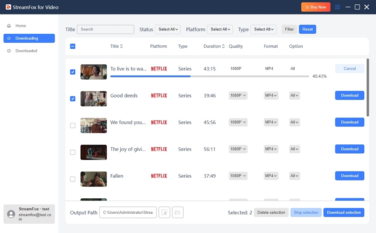Click the user avatar icon
This screenshot has height=233, width=376.
coord(11,214)
